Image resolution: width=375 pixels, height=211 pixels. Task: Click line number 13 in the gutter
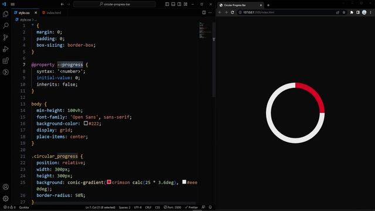point(23,104)
